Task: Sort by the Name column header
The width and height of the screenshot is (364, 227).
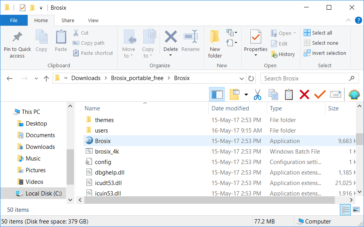Action: pyautogui.click(x=92, y=108)
